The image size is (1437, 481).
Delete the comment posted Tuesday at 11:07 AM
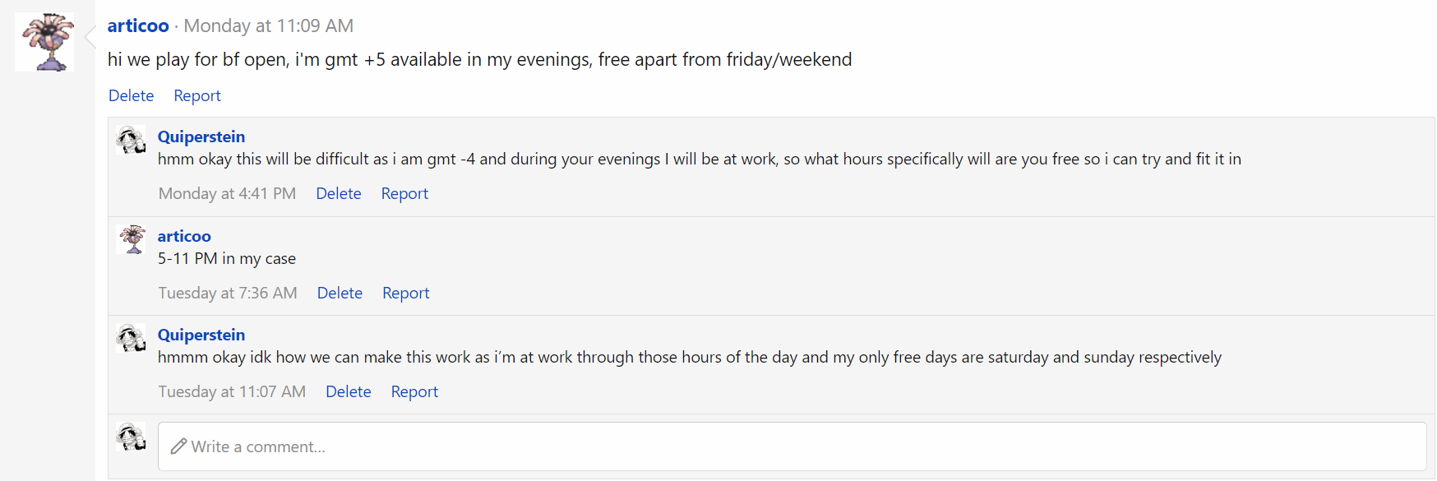[349, 391]
